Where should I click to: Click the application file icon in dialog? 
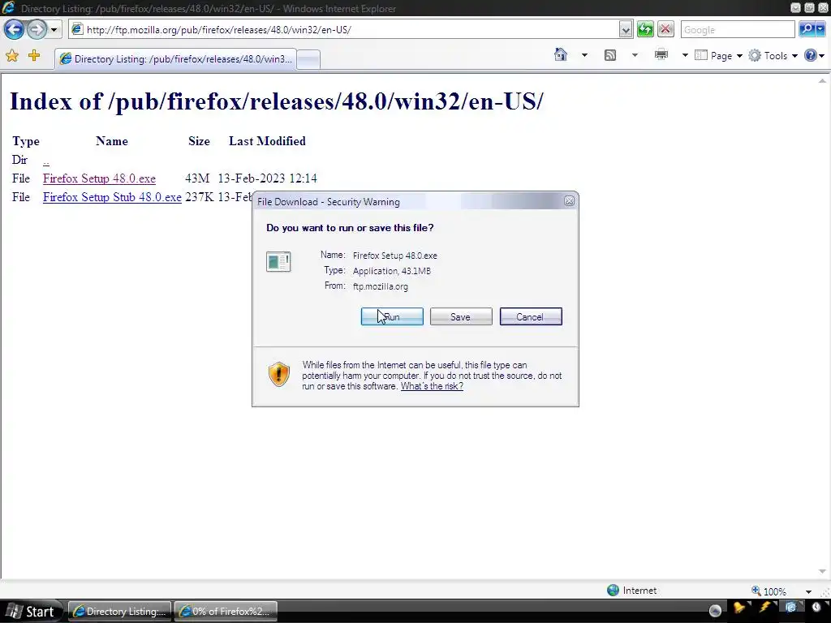(278, 262)
